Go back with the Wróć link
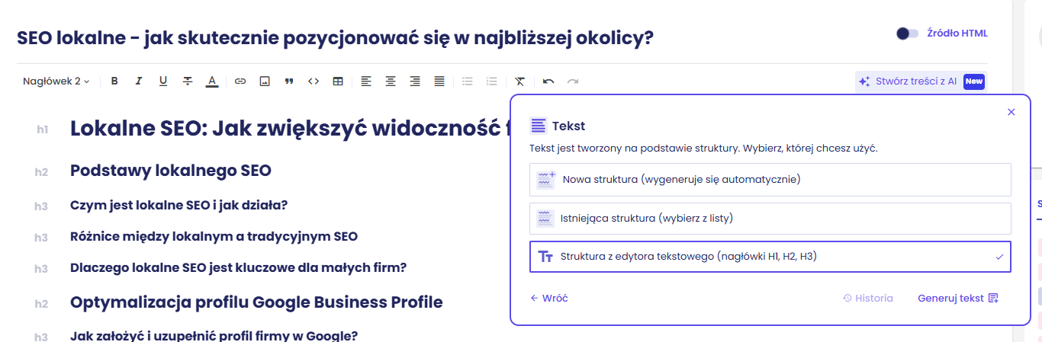Viewport: 1042px width, 342px height. [x=549, y=299]
